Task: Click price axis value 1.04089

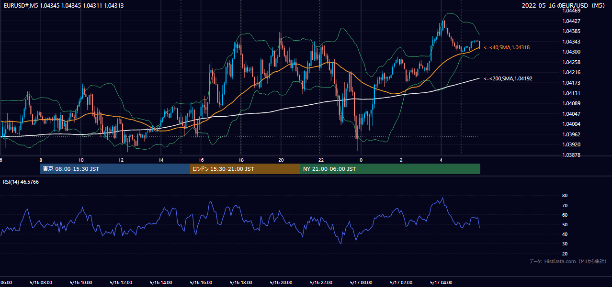Action: [571, 103]
